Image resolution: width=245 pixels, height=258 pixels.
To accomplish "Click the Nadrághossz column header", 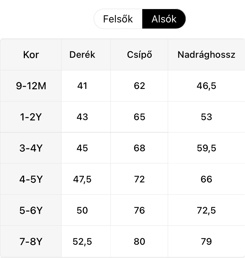I will pos(206,55).
